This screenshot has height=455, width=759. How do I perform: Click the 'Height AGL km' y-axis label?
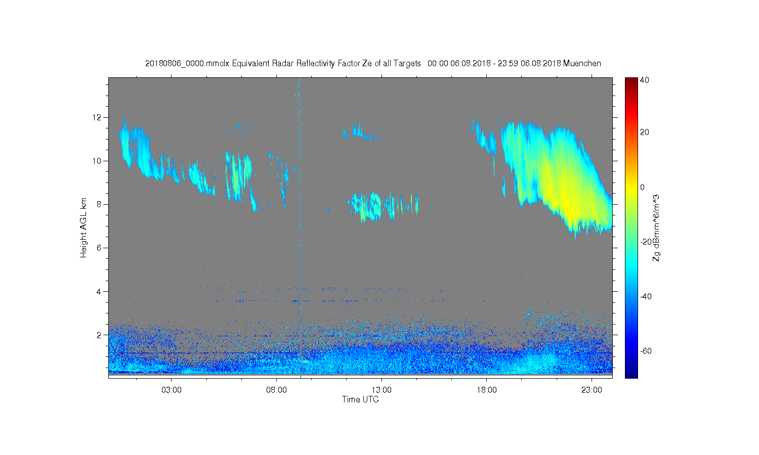[x=83, y=227]
